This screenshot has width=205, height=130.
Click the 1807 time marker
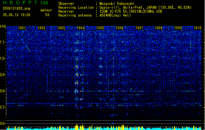click(139, 28)
